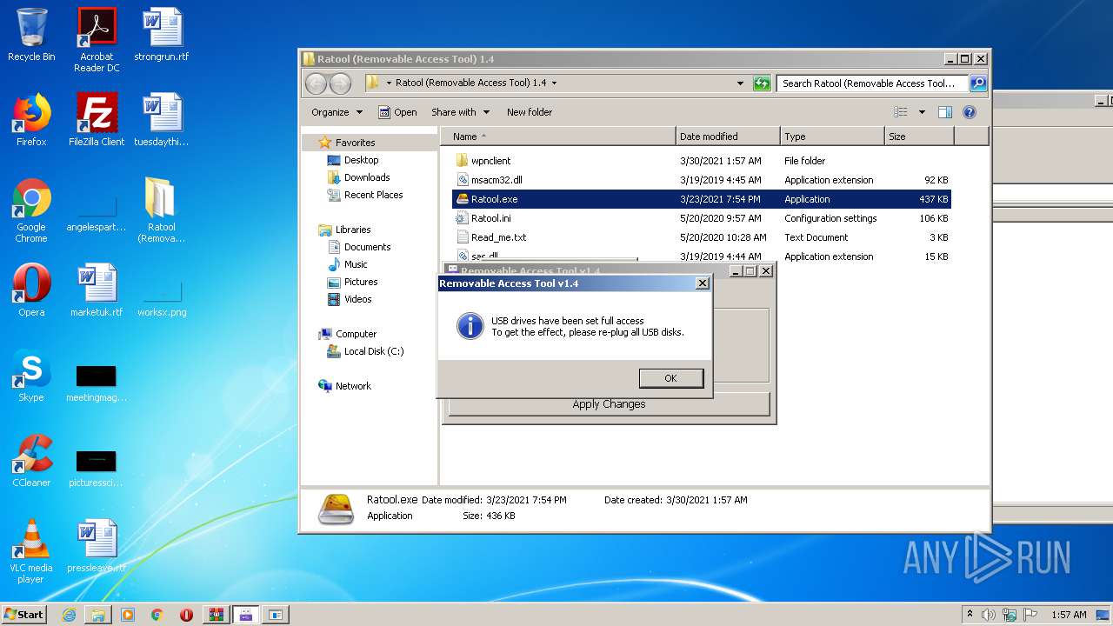The image size is (1113, 626).
Task: Show hidden system tray icons
Action: pyautogui.click(x=970, y=615)
